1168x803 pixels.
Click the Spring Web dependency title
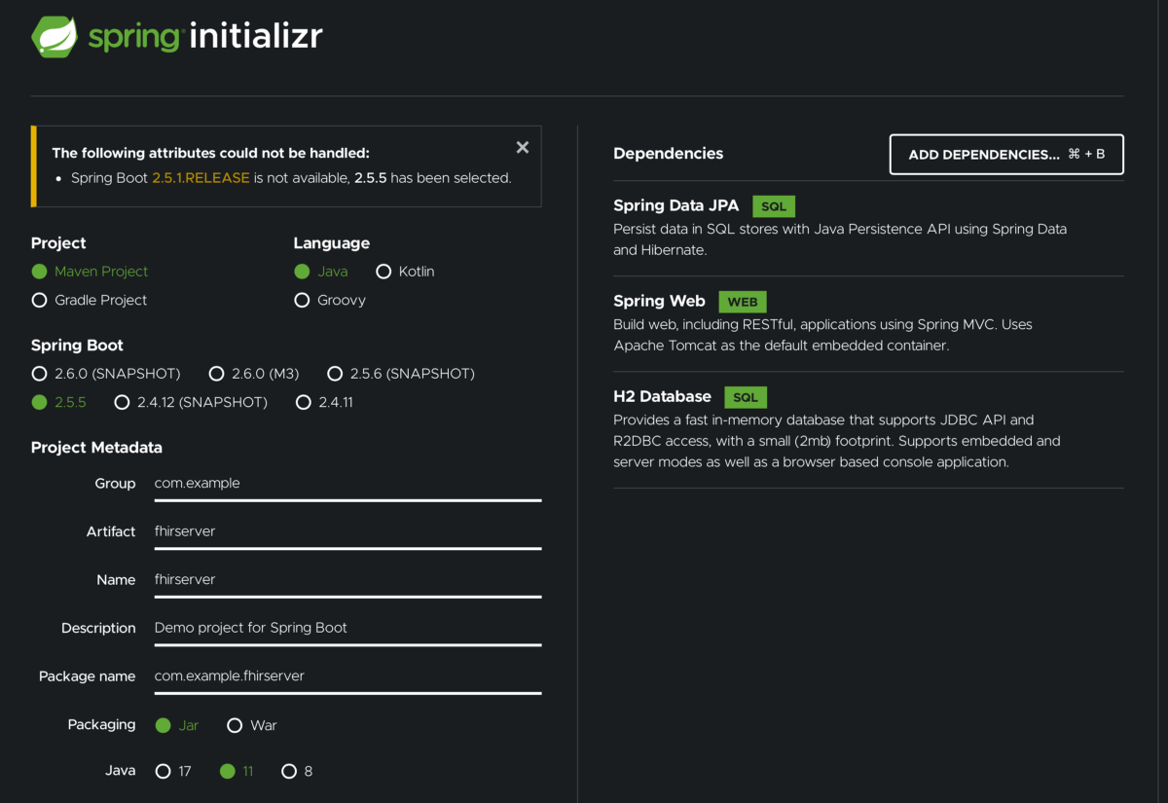coord(659,301)
